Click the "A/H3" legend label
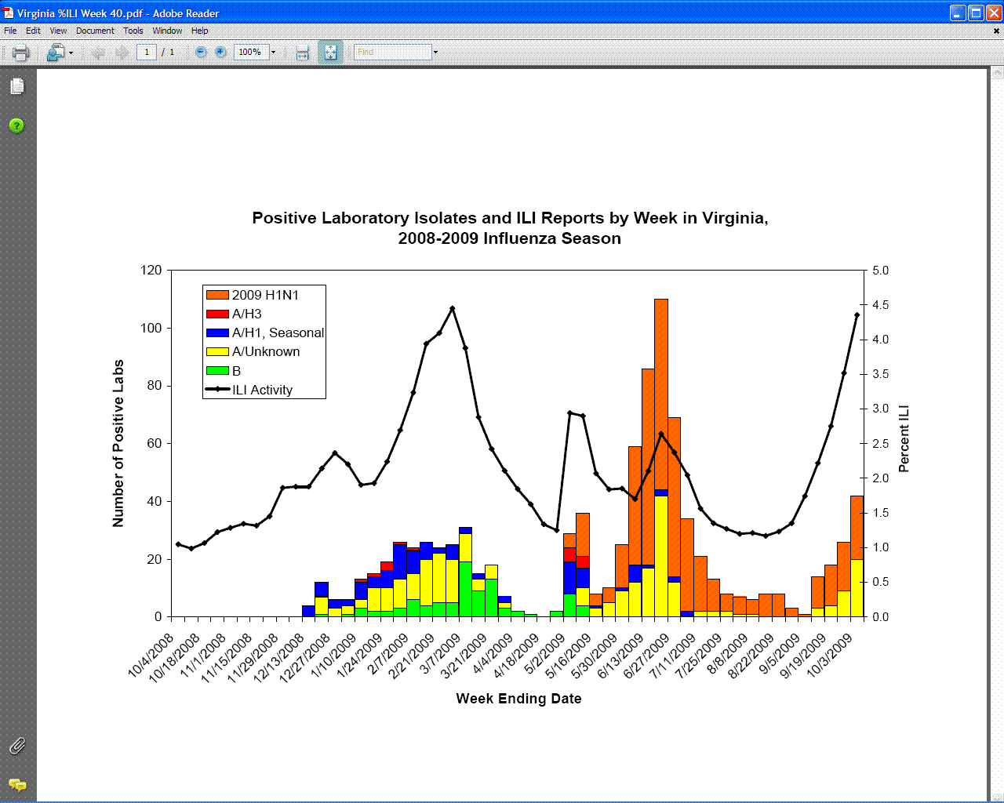Image resolution: width=1004 pixels, height=803 pixels. point(247,314)
